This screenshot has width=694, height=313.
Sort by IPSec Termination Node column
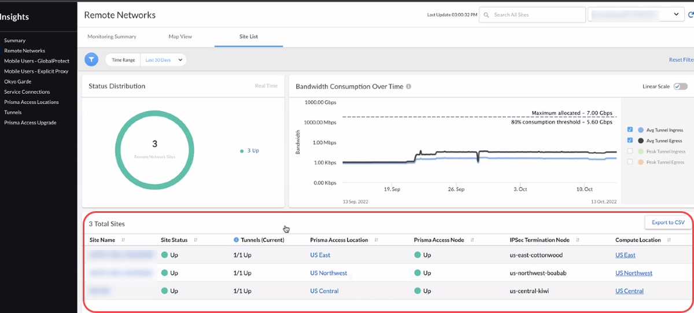(x=577, y=240)
